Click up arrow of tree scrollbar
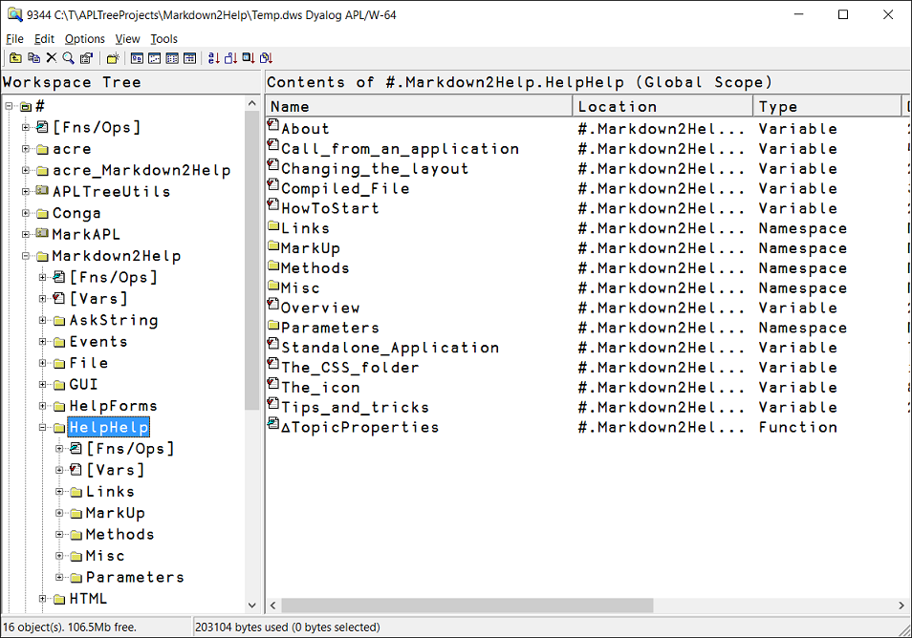Screen dimensions: 912x638 (x=251, y=103)
